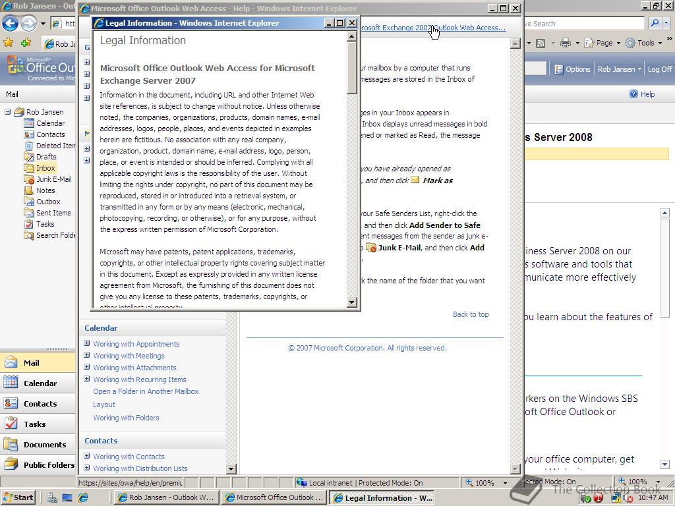Image resolution: width=675 pixels, height=506 pixels.
Task: Switch to Contacts in navigation pane
Action: point(38,404)
